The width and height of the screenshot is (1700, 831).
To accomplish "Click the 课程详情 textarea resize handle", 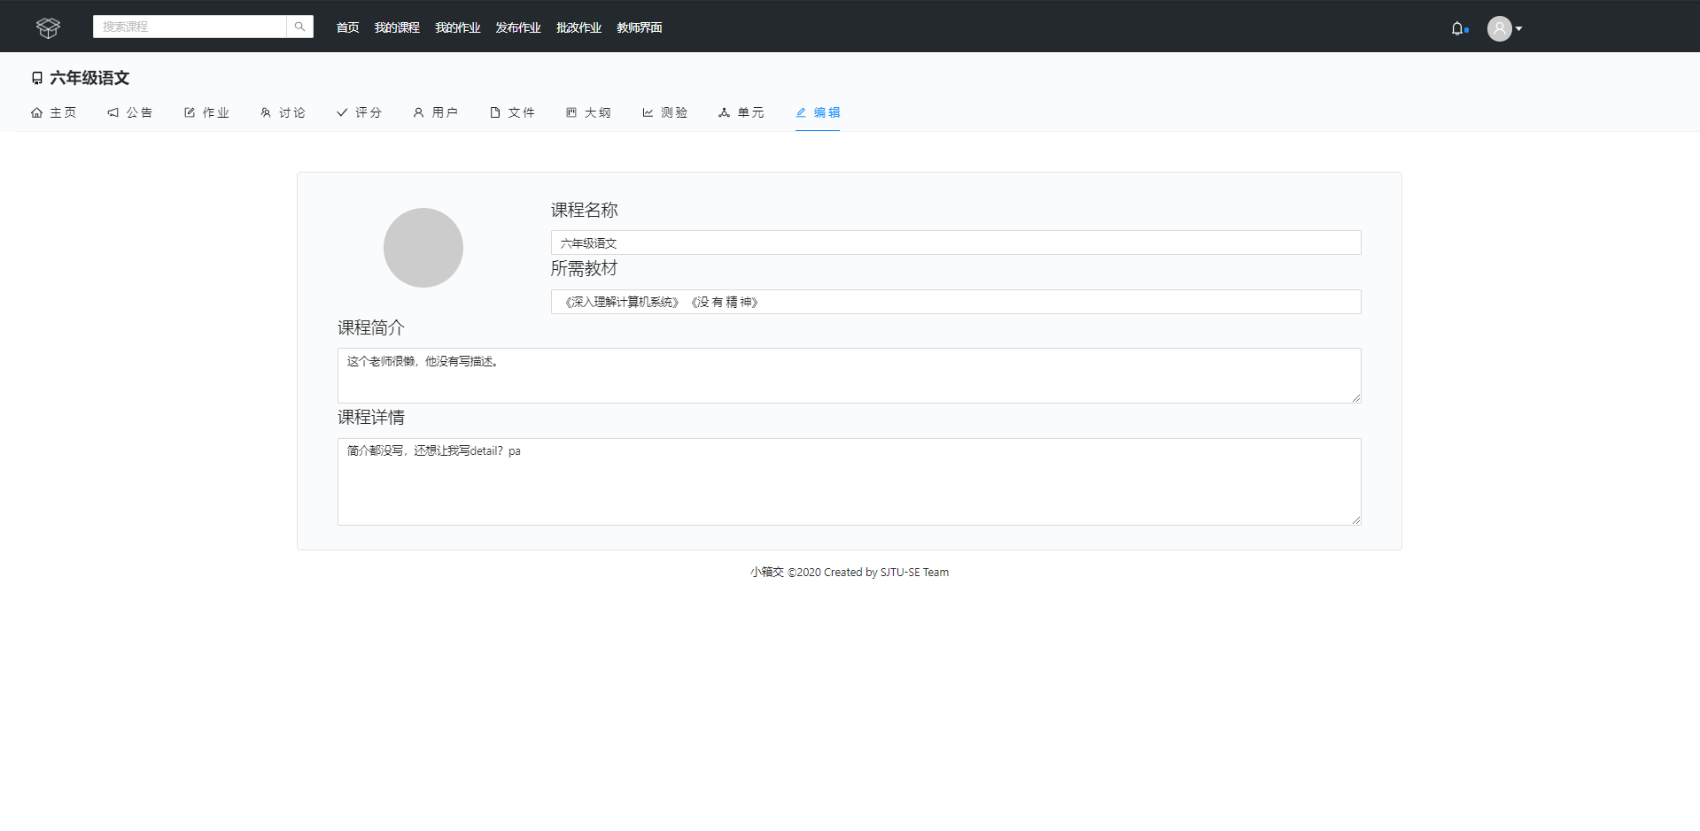I will (1356, 520).
